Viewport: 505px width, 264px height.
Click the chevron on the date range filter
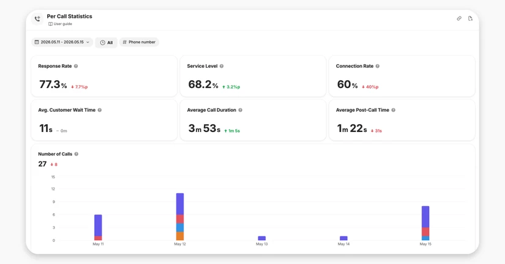tap(88, 42)
